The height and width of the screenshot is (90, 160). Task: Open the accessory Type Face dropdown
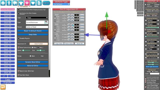(37, 18)
